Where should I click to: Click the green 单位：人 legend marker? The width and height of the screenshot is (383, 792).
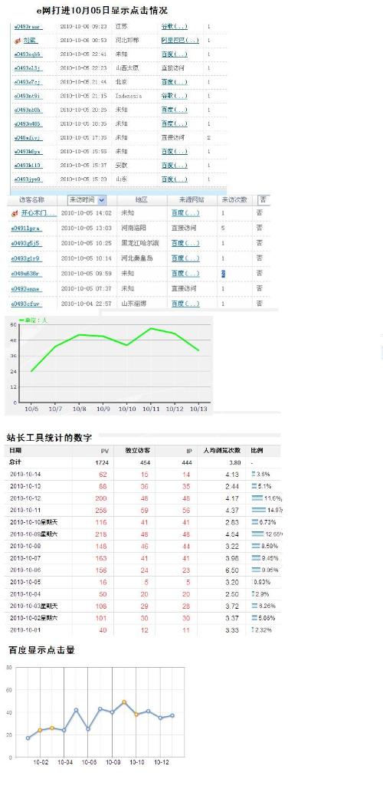pyautogui.click(x=21, y=320)
